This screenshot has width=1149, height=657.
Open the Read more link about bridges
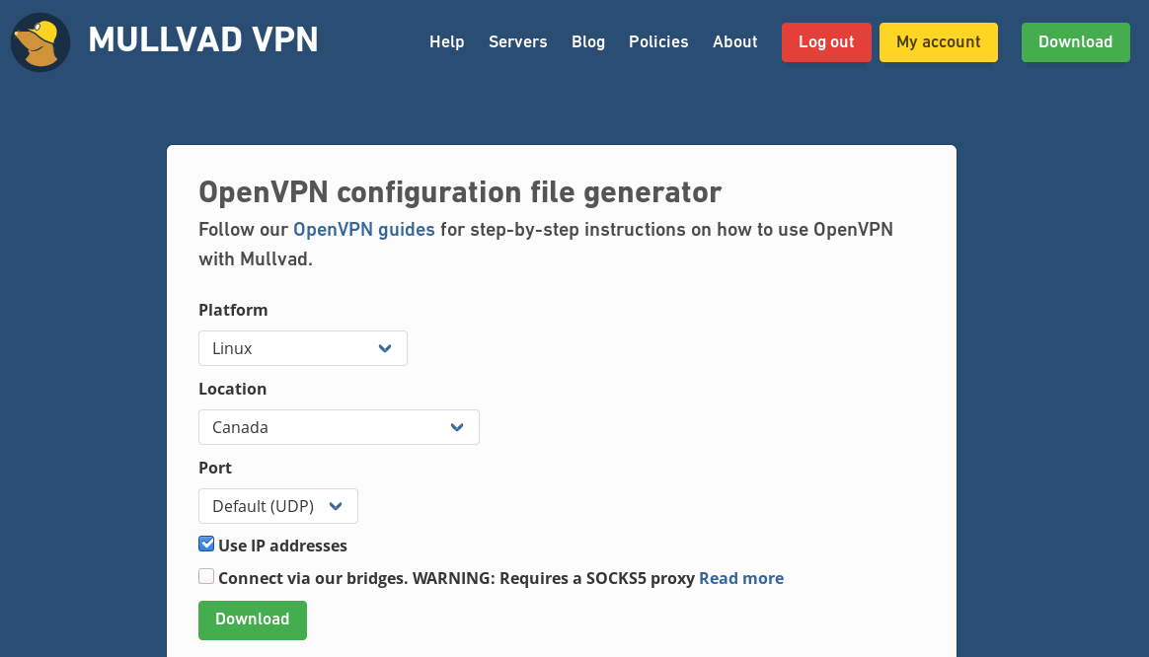tap(740, 578)
